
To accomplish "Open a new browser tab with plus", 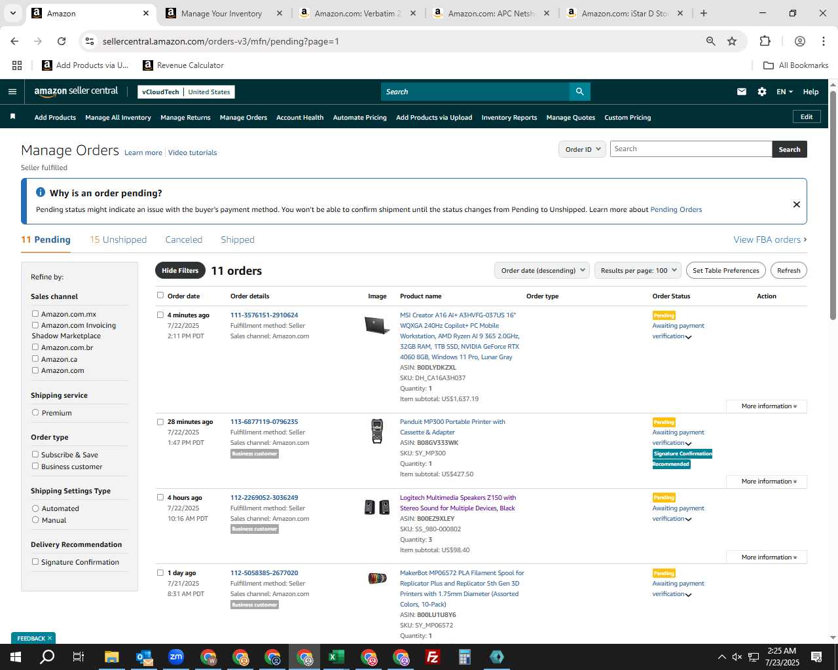I will tap(704, 13).
